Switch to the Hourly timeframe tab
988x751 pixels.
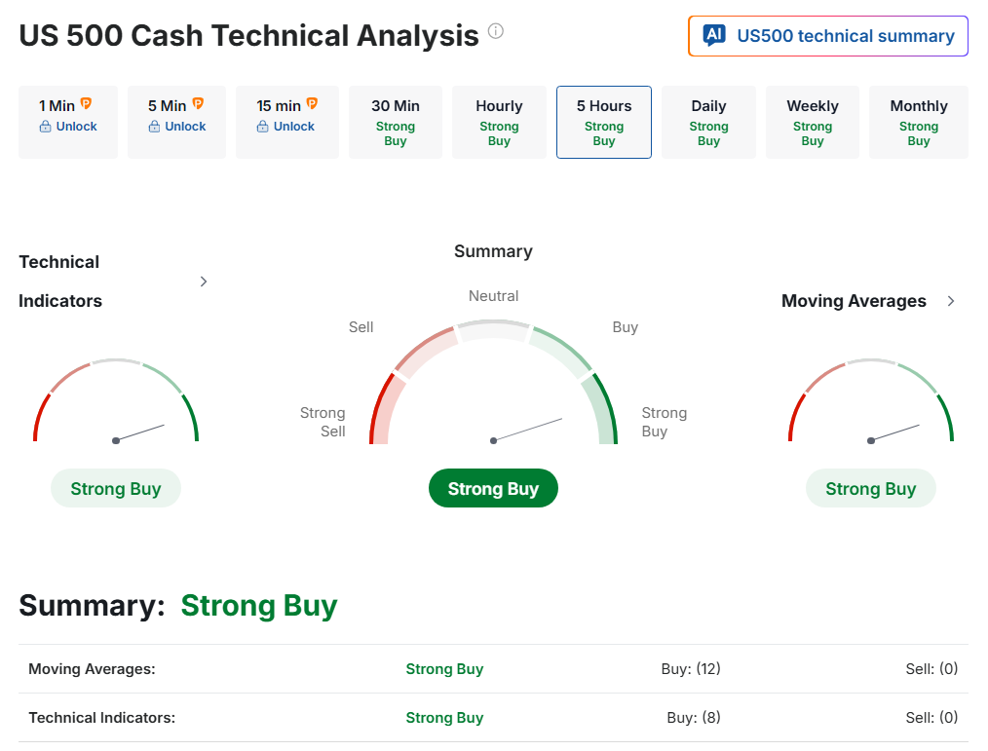(499, 122)
